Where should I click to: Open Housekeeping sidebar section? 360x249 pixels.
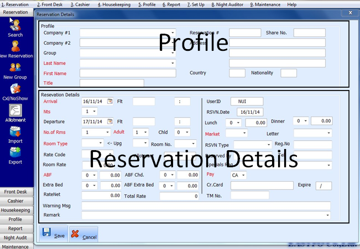[17, 210]
